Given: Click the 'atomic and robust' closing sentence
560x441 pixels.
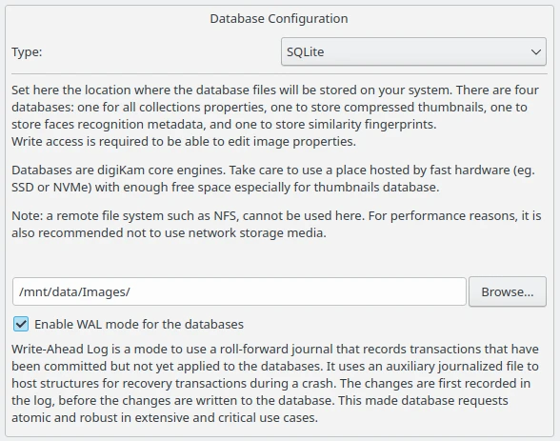Looking at the screenshot, I should 165,417.
